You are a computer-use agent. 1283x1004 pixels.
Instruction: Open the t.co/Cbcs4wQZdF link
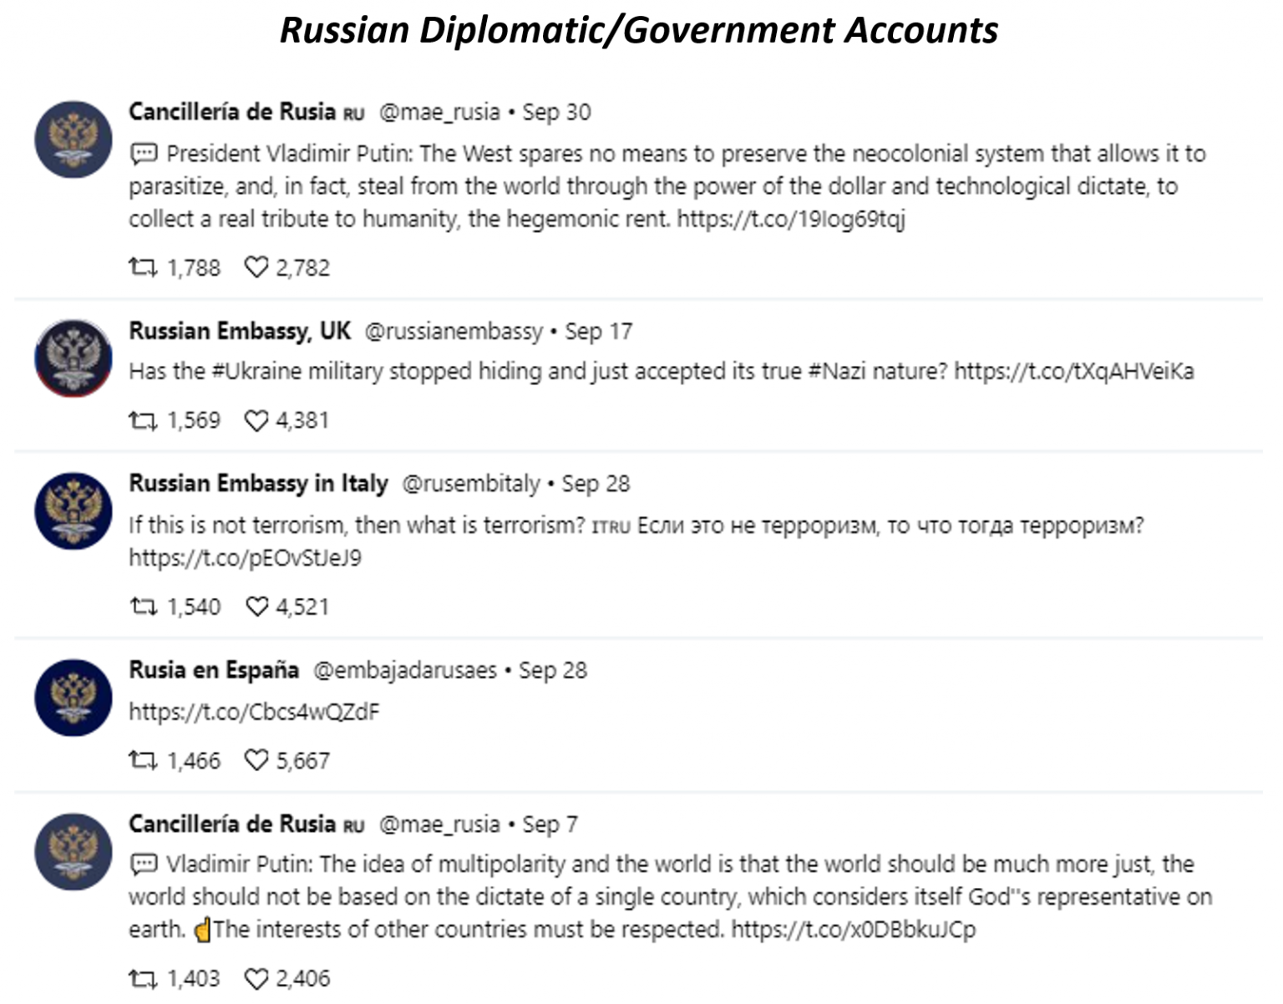(254, 712)
